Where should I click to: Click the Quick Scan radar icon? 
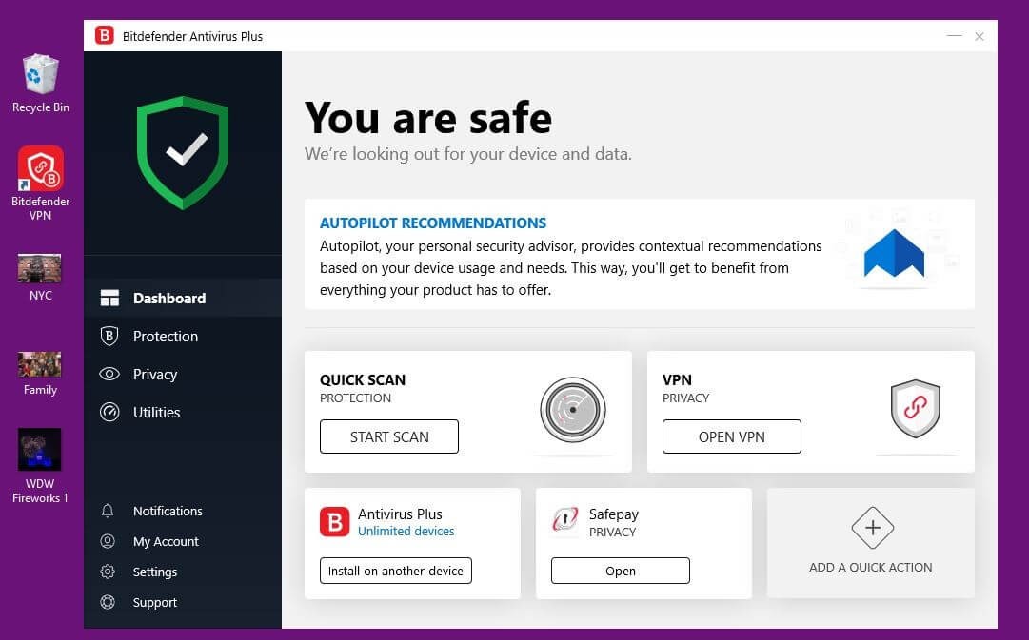pos(572,409)
